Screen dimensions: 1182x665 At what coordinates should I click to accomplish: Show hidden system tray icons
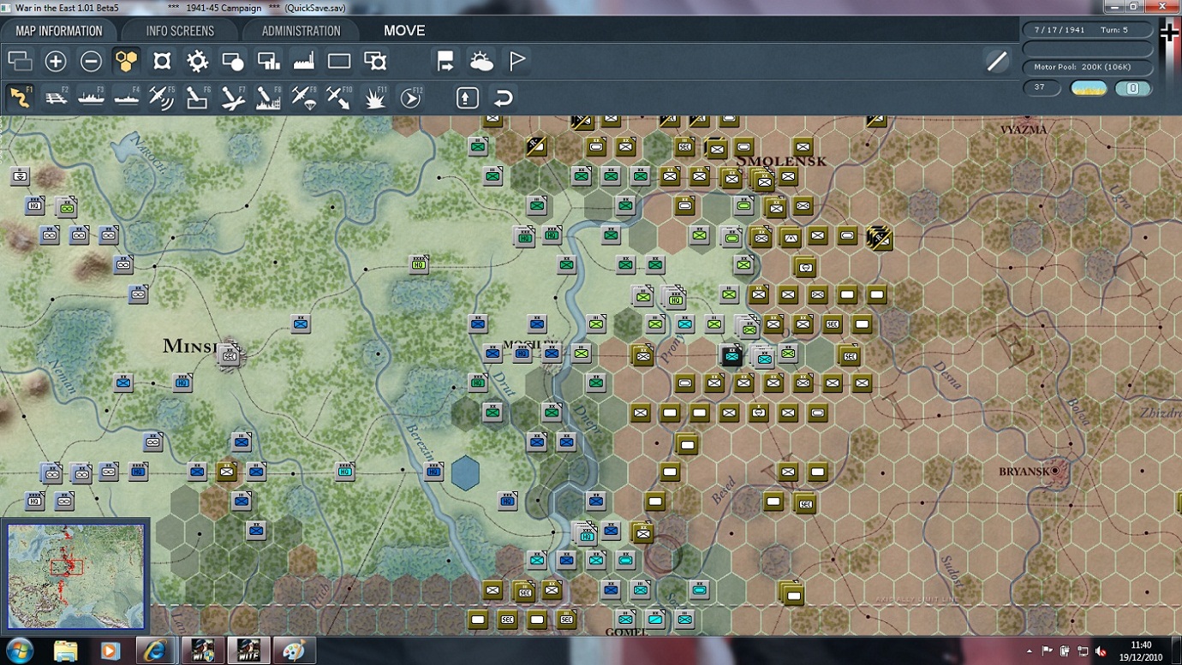tap(1030, 651)
